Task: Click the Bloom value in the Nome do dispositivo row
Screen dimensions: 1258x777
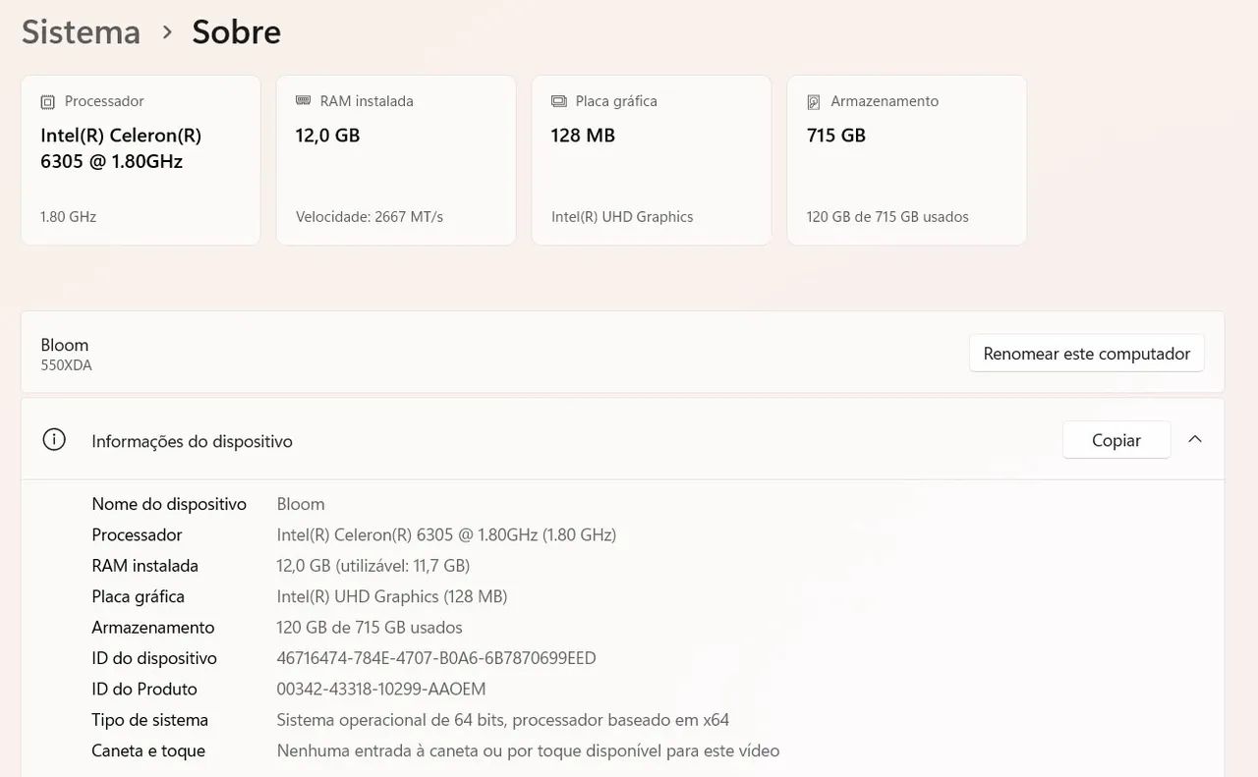Action: click(x=301, y=504)
